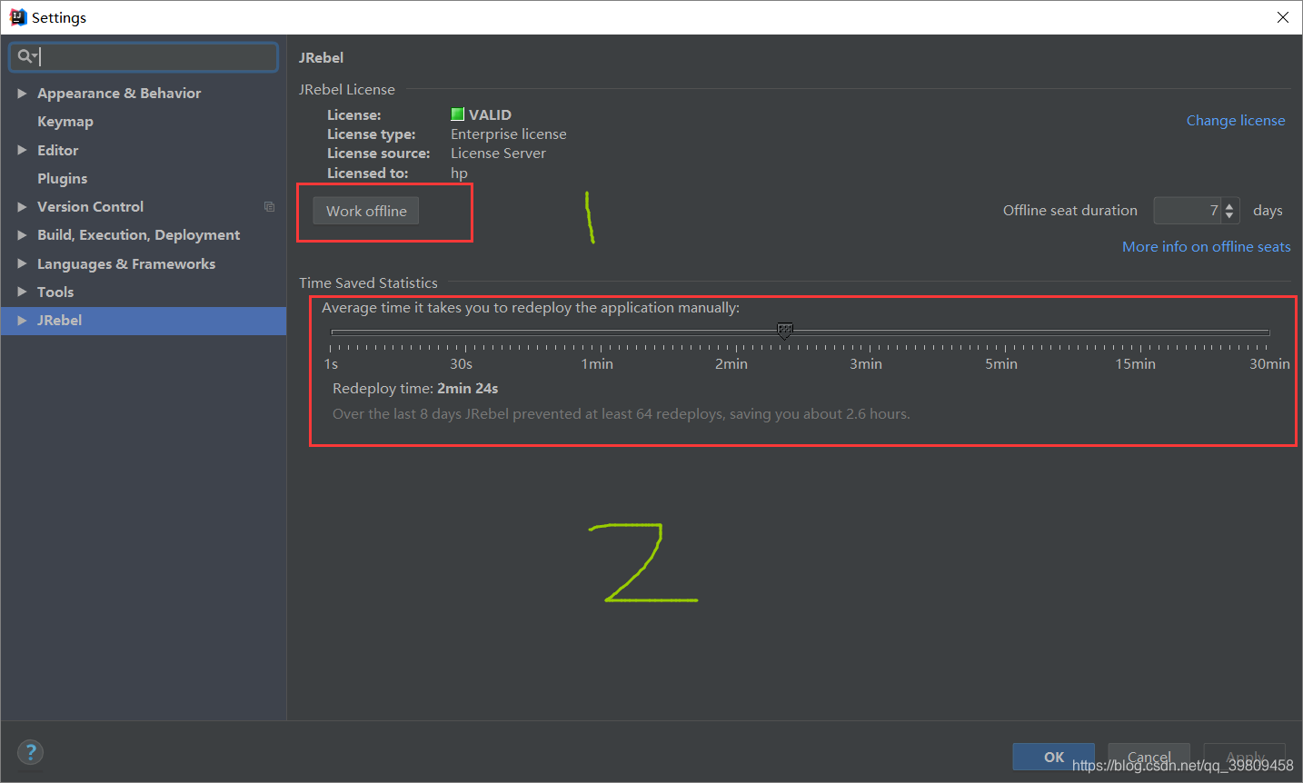Expand the Editor settings tree arrow
The image size is (1303, 783).
[22, 151]
